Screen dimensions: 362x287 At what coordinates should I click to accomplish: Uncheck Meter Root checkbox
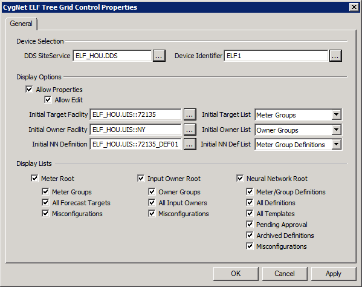tap(34, 178)
